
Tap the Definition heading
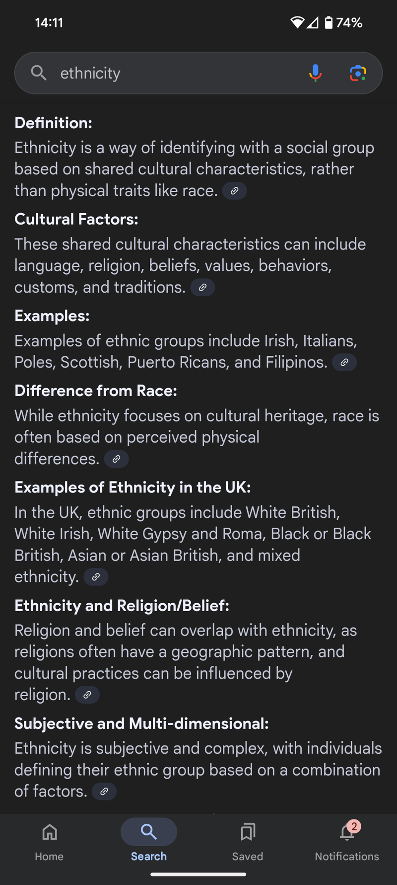click(54, 123)
